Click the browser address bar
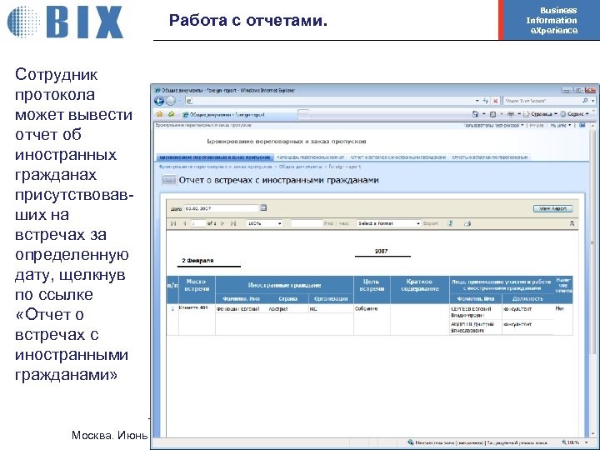The height and width of the screenshot is (450, 600). 330,101
